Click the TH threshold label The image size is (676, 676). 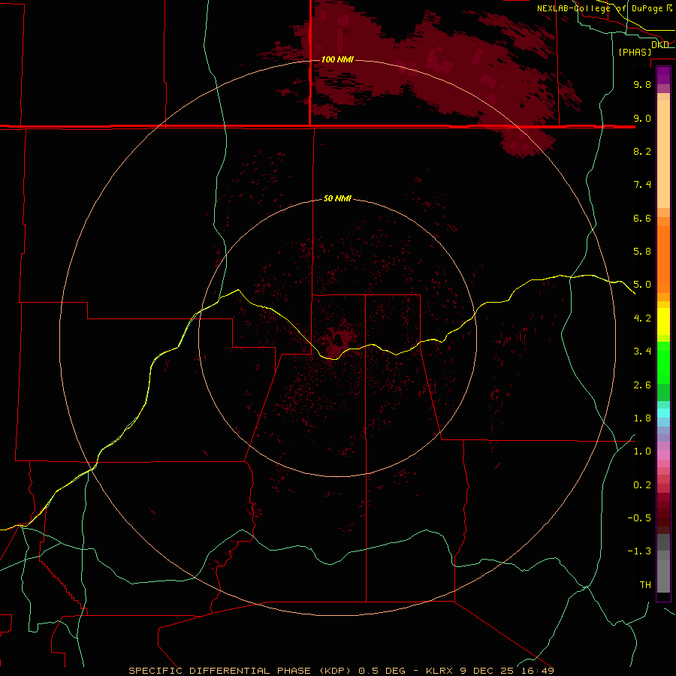click(645, 585)
